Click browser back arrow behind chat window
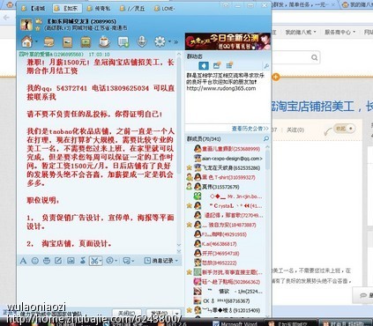This screenshot has height=326, width=373. tap(6, 18)
